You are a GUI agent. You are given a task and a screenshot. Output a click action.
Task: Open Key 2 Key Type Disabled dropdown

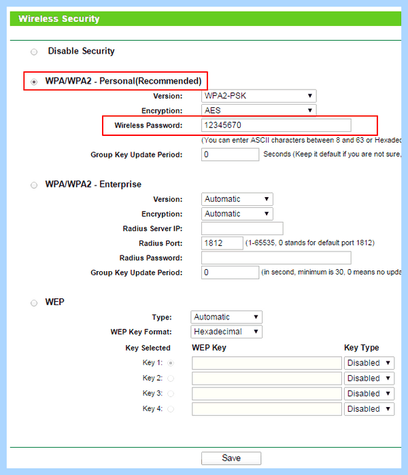(x=369, y=379)
